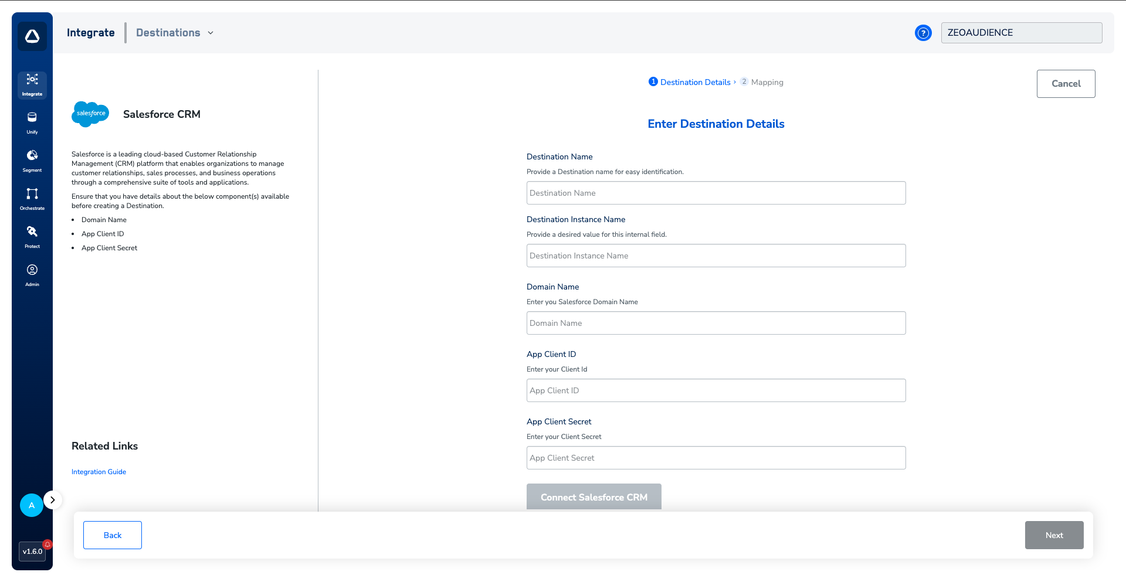This screenshot has height=582, width=1126.
Task: Click the Cancel button
Action: [1066, 84]
